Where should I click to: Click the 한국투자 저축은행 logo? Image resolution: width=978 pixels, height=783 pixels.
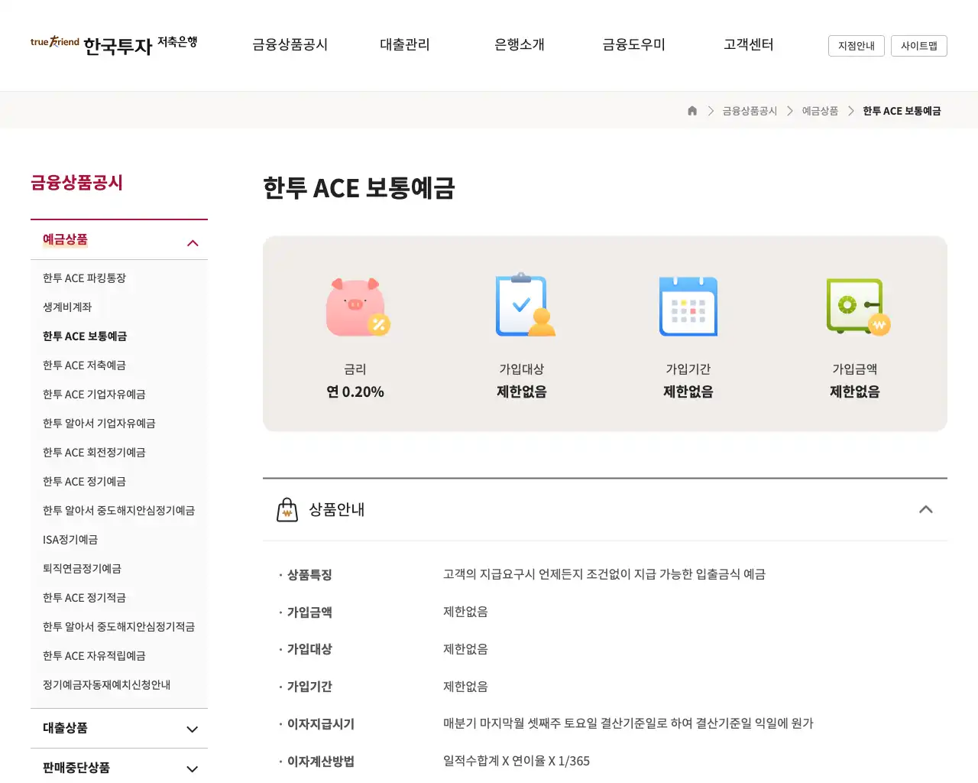click(x=114, y=45)
